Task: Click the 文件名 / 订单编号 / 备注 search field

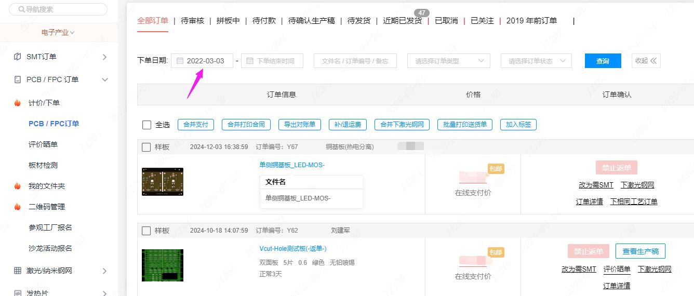Action: click(x=355, y=61)
